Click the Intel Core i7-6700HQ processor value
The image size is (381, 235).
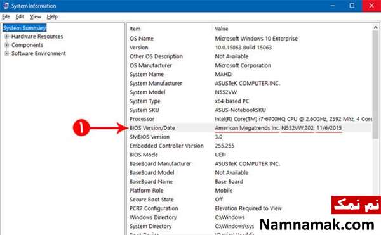click(x=293, y=119)
